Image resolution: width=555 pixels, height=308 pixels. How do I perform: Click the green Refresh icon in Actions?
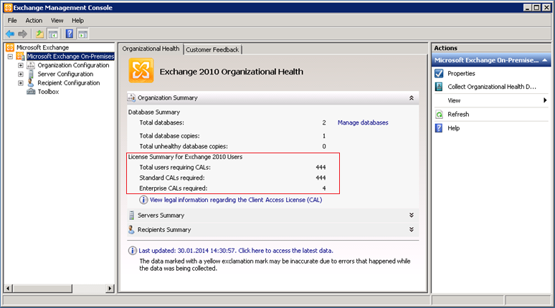tap(439, 114)
